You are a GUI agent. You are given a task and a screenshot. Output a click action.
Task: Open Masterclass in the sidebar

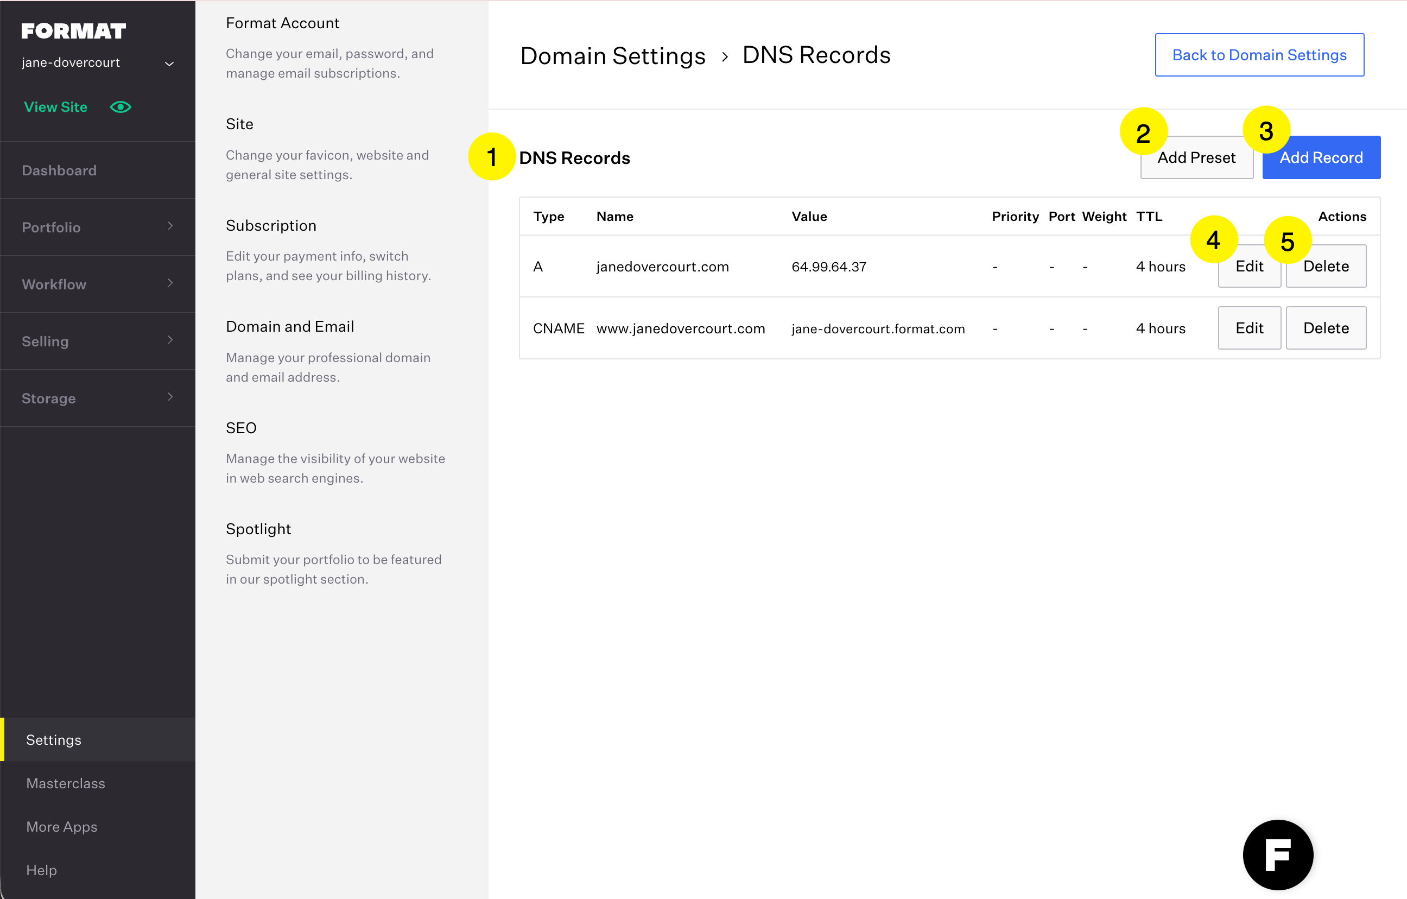coord(66,783)
